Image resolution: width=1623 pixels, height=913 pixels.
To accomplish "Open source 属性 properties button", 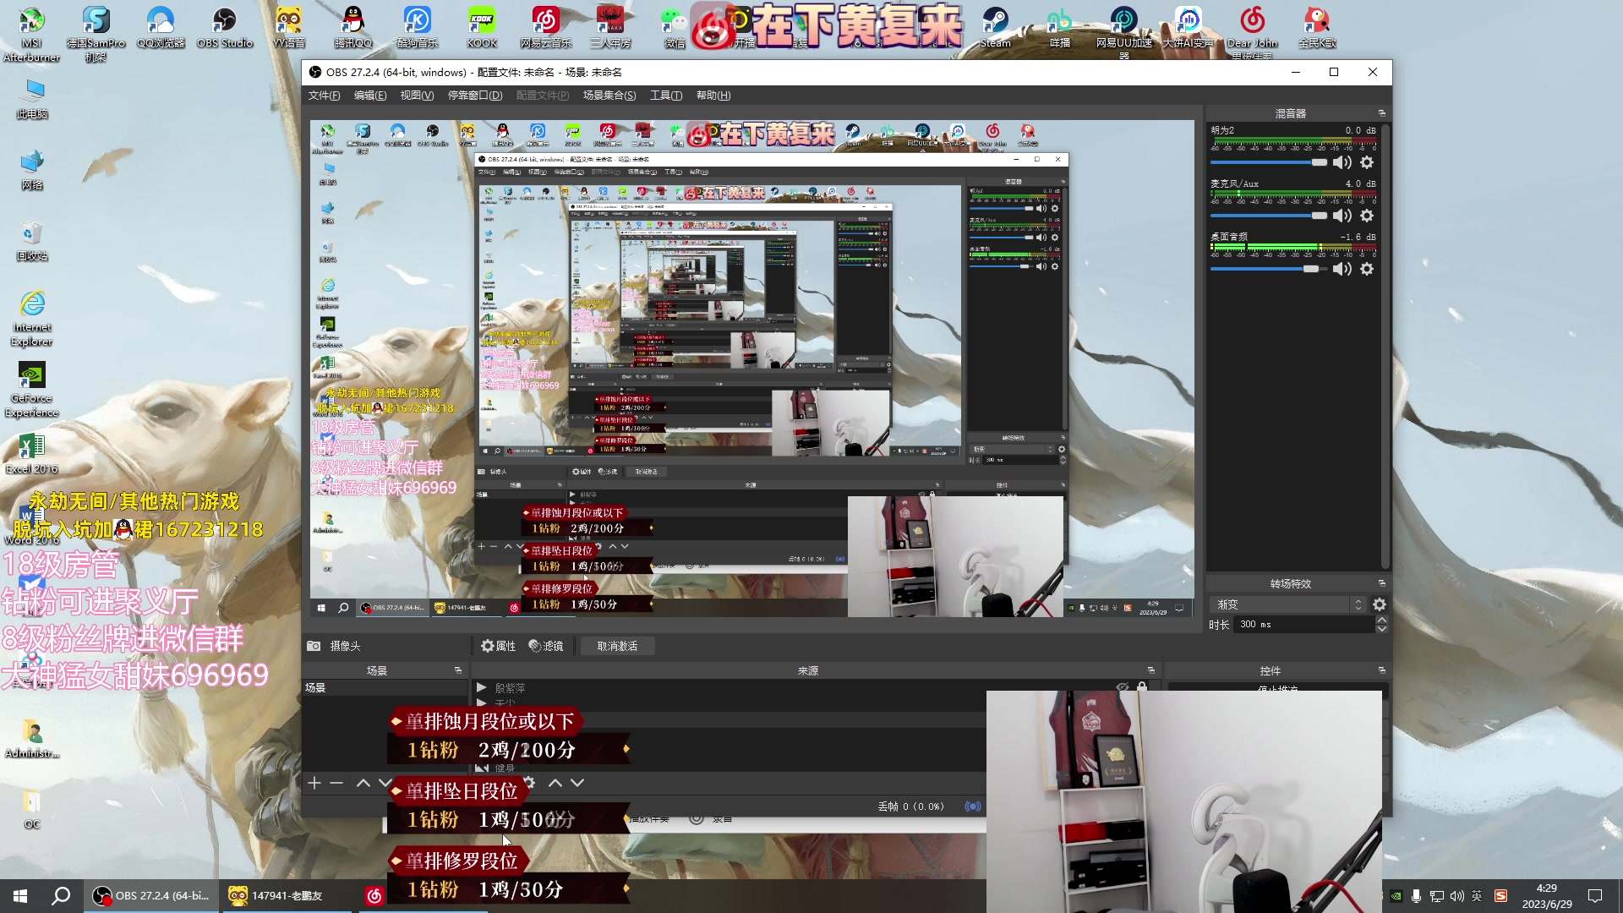I will 499,646.
